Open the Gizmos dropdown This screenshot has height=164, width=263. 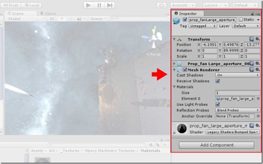(x=98, y=19)
